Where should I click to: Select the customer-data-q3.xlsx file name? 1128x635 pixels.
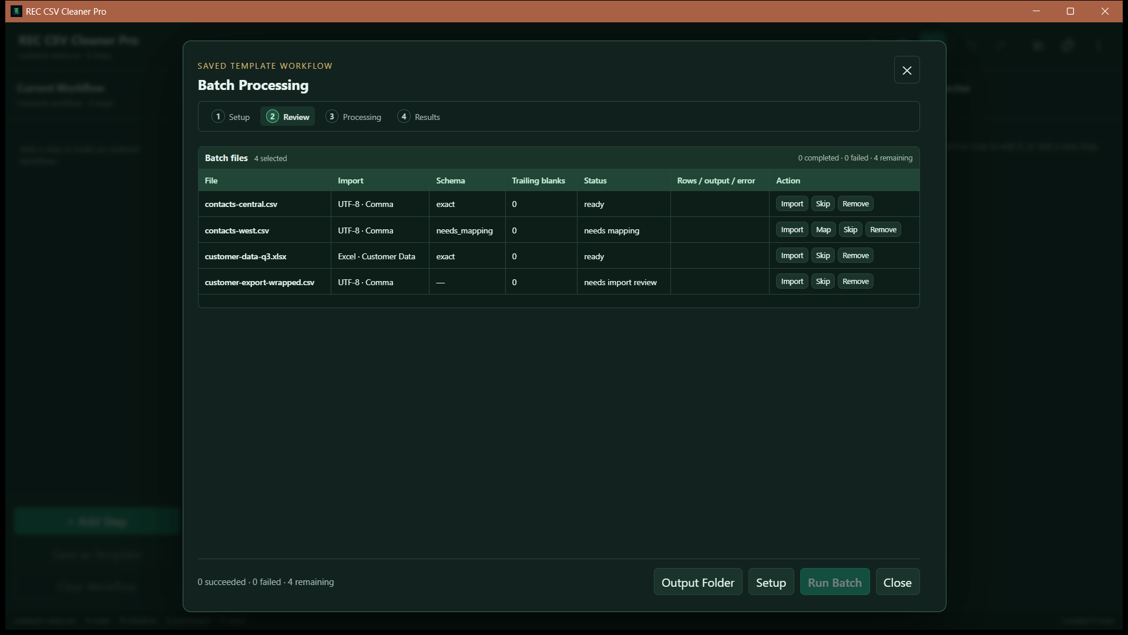pyautogui.click(x=246, y=256)
